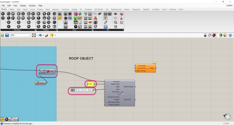Click the open file icon

point(3,35)
